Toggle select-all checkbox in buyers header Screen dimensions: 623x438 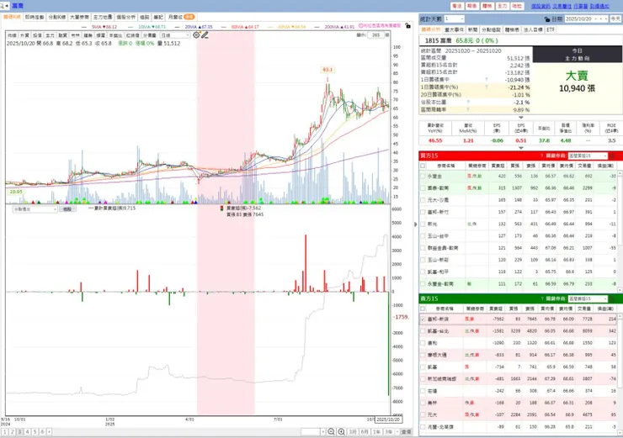click(423, 166)
